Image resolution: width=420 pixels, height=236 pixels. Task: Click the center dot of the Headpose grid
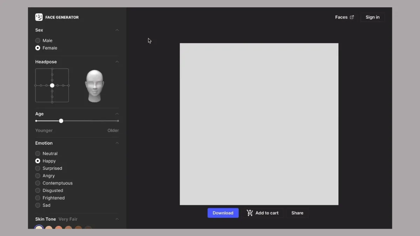52,85
